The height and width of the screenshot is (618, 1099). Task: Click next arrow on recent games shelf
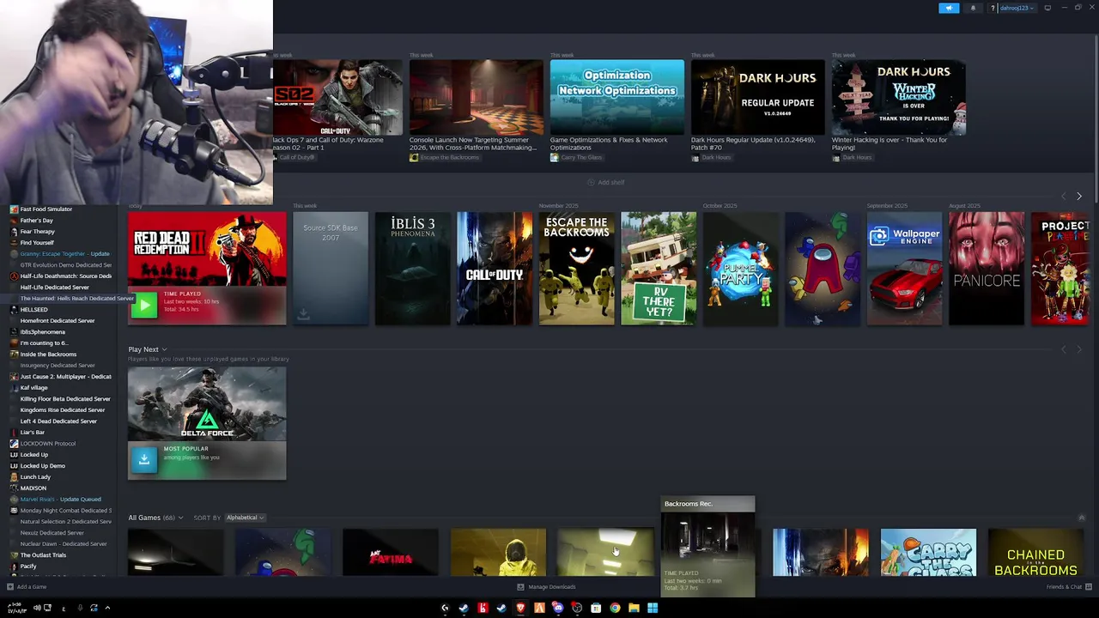(1079, 197)
